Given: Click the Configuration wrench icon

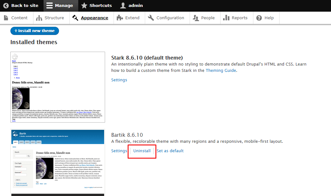Looking at the screenshot, I should click(x=151, y=18).
